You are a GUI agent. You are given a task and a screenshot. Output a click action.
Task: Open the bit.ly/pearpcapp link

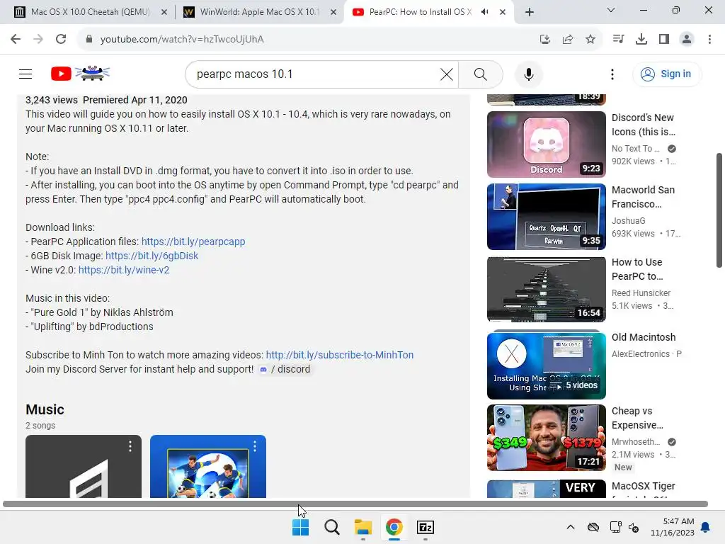coord(193,242)
